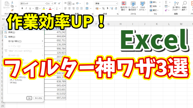Apply Comma Style format
193x108 pixels.
pos(107,8)
